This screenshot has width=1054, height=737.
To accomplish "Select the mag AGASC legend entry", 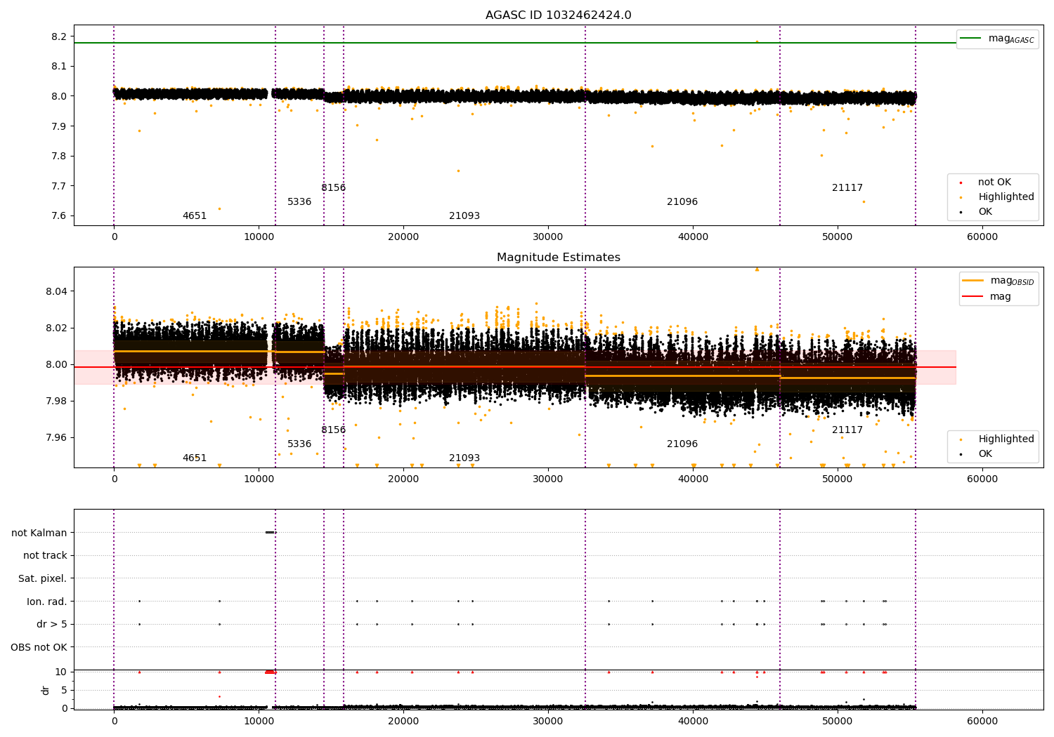I will tap(997, 39).
